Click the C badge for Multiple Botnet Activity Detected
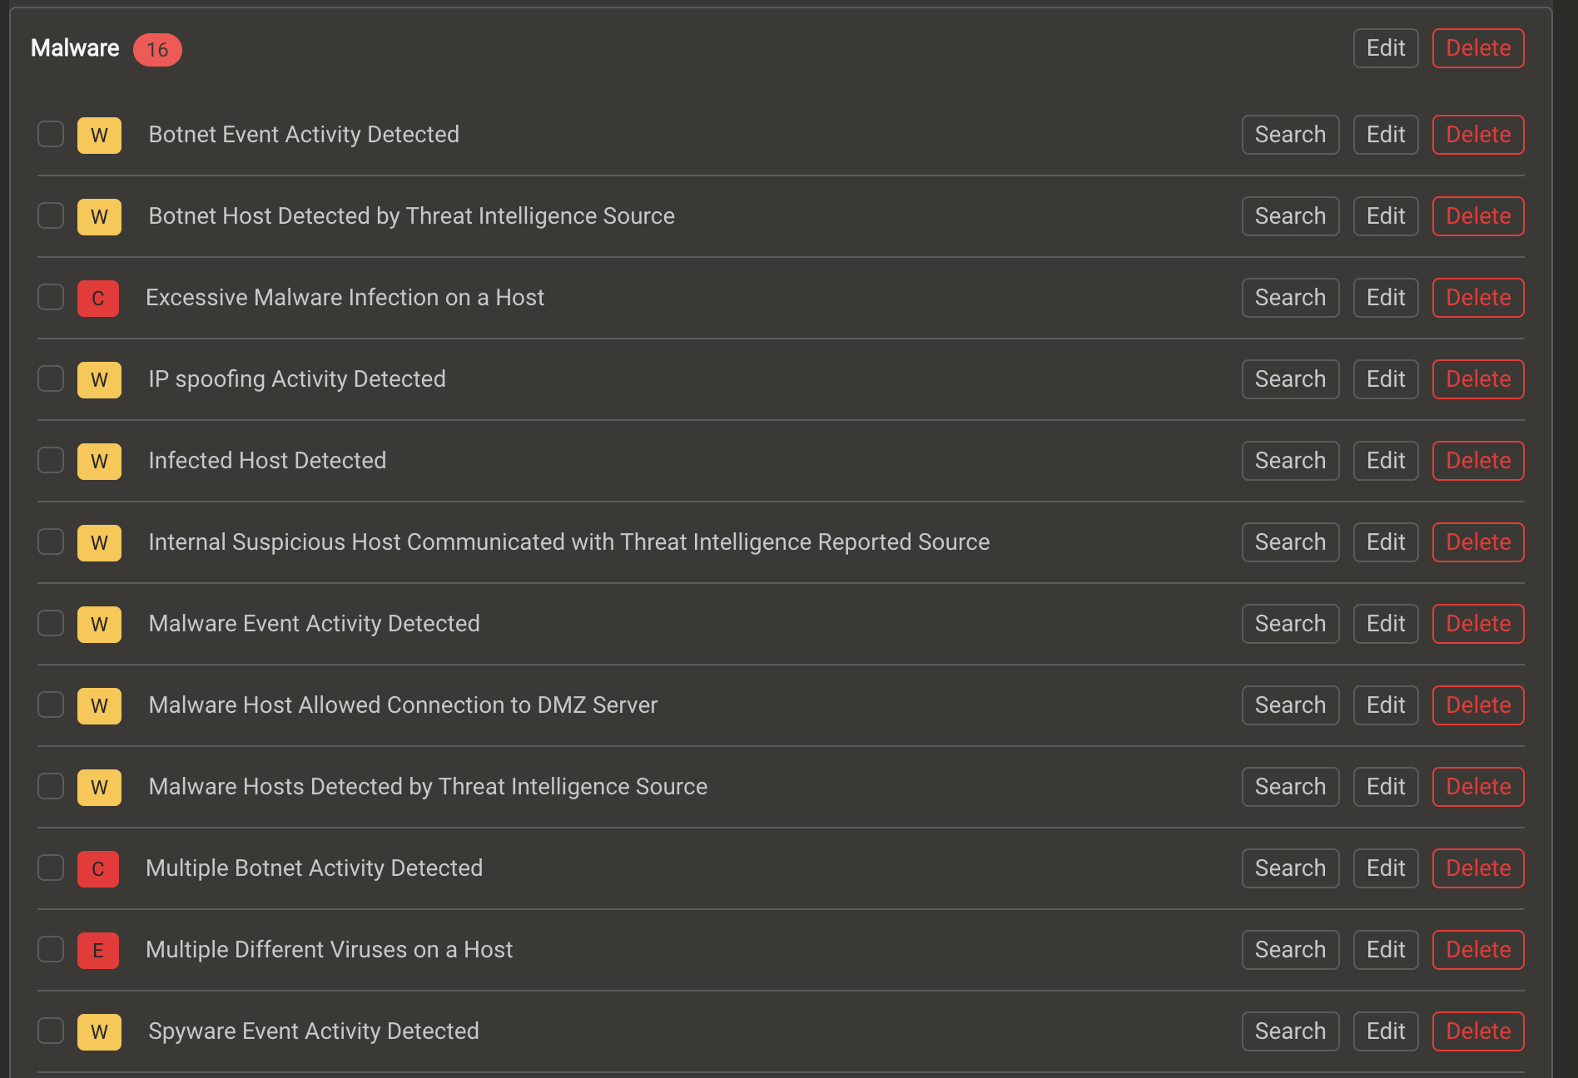The width and height of the screenshot is (1578, 1078). tap(98, 868)
